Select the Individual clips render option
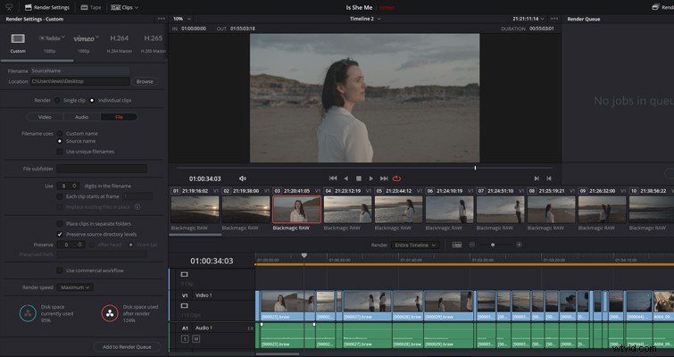This screenshot has width=674, height=357. (x=92, y=100)
